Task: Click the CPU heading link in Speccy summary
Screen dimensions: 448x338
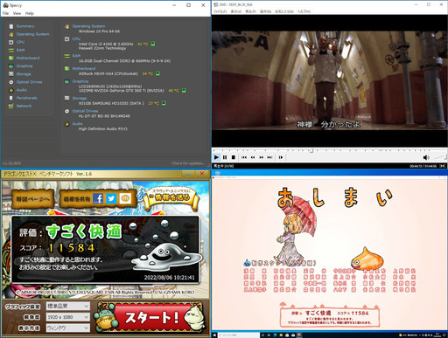Action: 76,38
